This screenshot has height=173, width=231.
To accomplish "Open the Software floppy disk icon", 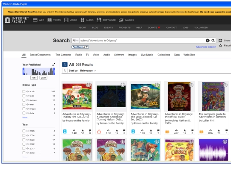I will coord(99,20).
